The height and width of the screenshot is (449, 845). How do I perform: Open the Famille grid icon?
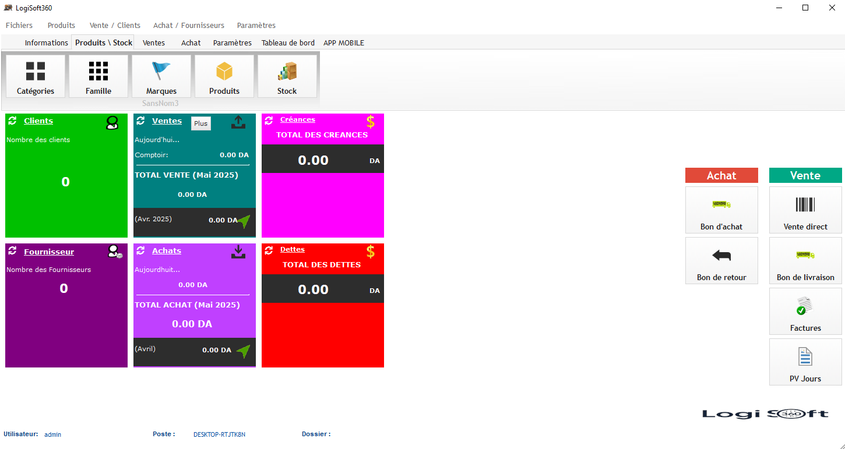(x=98, y=72)
